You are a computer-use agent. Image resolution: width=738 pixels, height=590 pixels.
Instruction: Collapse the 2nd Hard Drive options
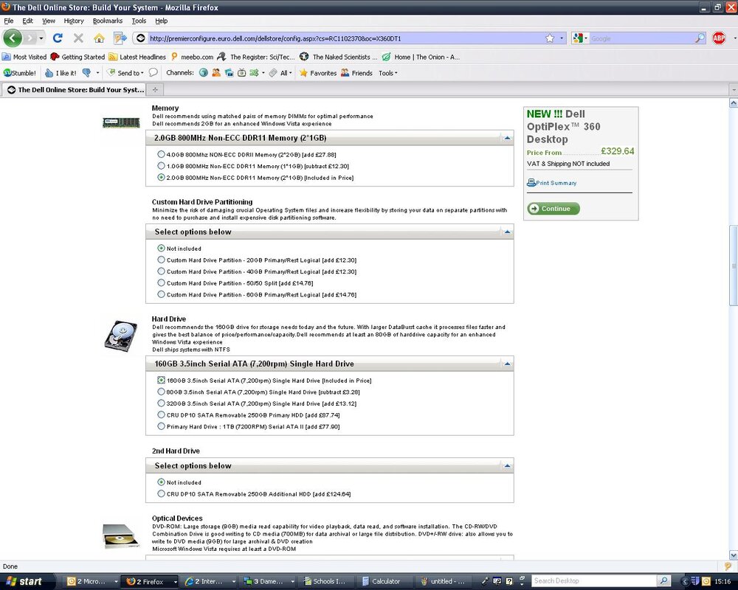507,466
